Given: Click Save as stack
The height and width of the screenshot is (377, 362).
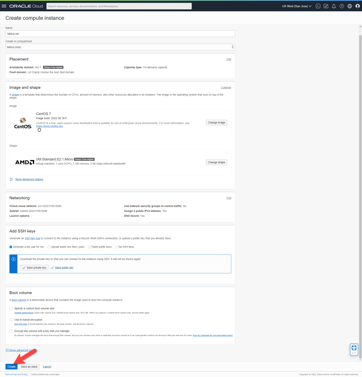Looking at the screenshot, I should pyautogui.click(x=29, y=367).
